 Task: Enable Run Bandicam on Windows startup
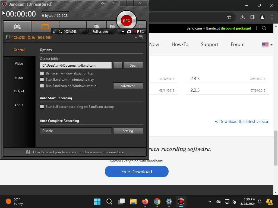(42, 86)
